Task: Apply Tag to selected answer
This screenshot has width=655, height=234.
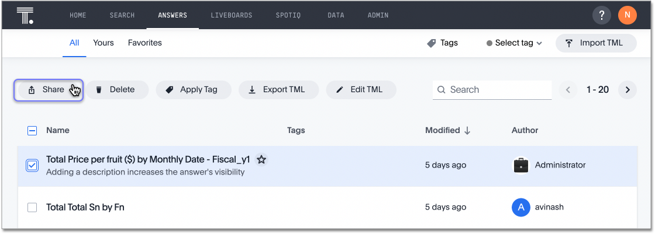Action: tap(192, 90)
